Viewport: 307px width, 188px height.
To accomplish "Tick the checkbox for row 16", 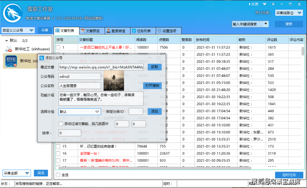I will 58,153.
